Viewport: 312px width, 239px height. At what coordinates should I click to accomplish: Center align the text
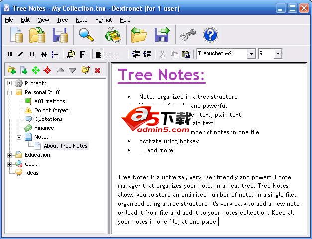pos(109,54)
